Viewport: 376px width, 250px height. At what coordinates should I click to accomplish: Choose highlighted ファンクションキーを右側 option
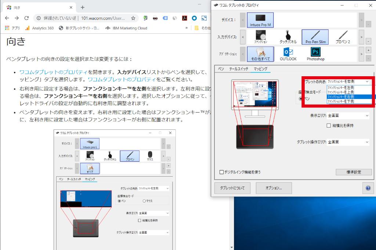coord(350,97)
